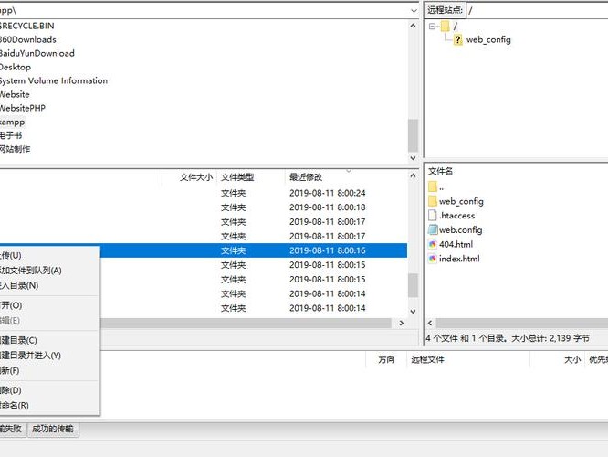Click the 方向 queue column header
608x457 pixels.
pyautogui.click(x=386, y=360)
